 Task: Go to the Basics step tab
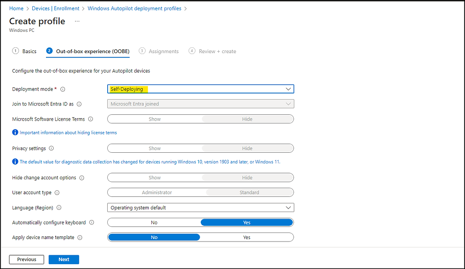point(24,51)
